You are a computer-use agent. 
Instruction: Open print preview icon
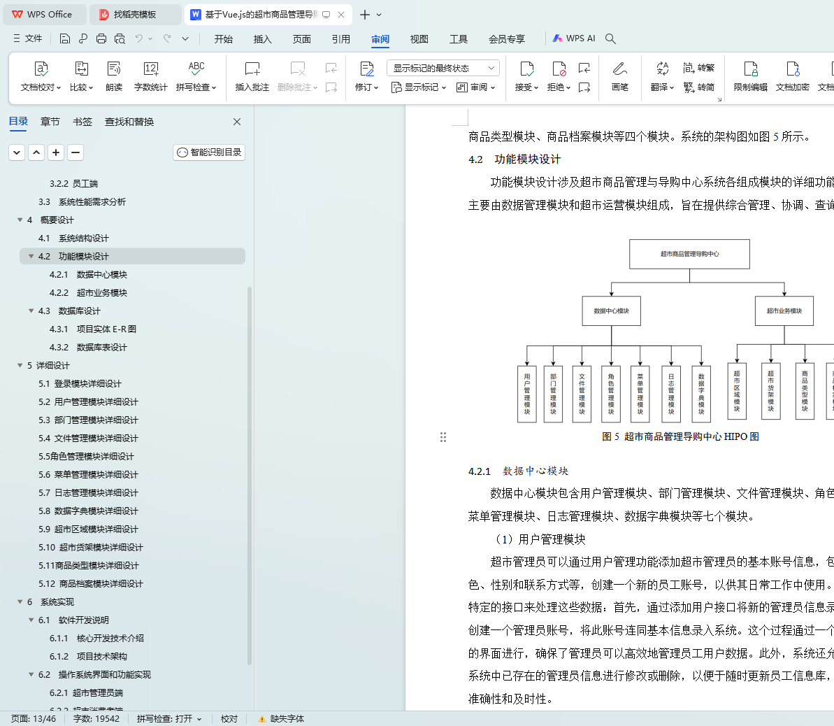click(120, 38)
